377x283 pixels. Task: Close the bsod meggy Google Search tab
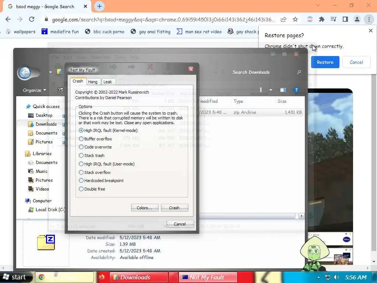pos(85,7)
